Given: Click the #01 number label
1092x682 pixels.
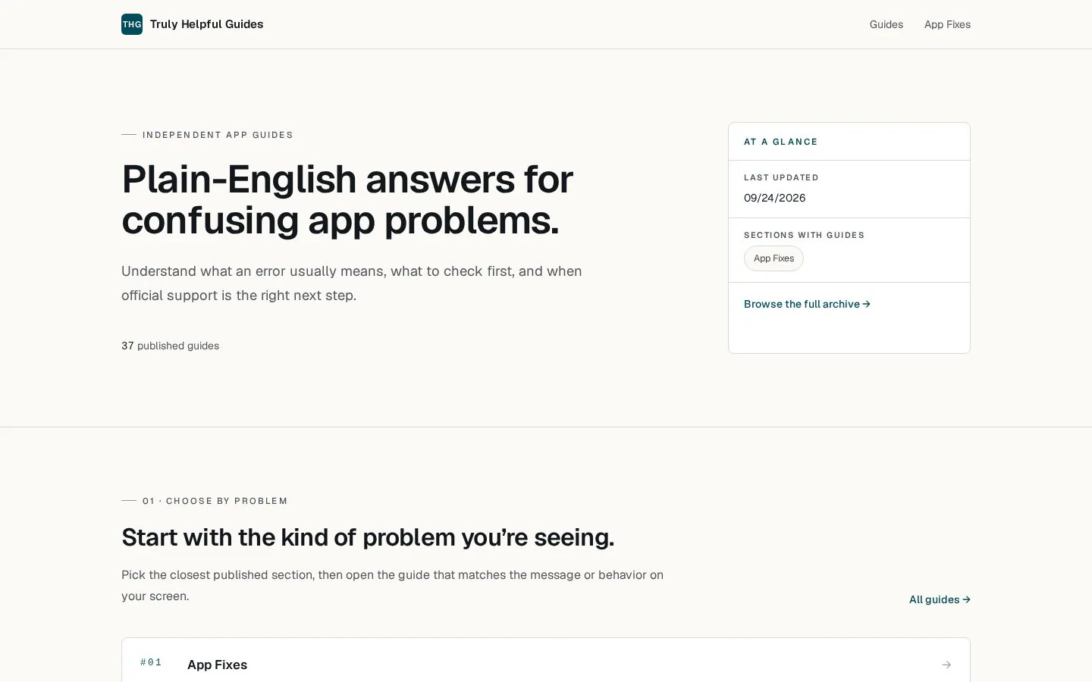Looking at the screenshot, I should (x=151, y=662).
